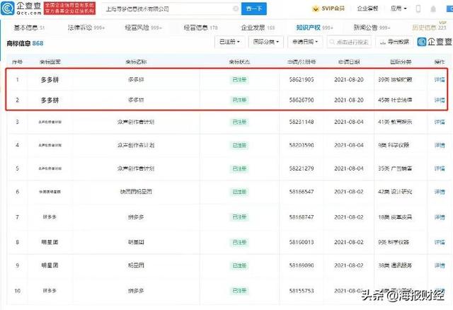This screenshot has height=310, width=453.
Task: Open the VIP 历史信息 tab
Action: pos(429,28)
